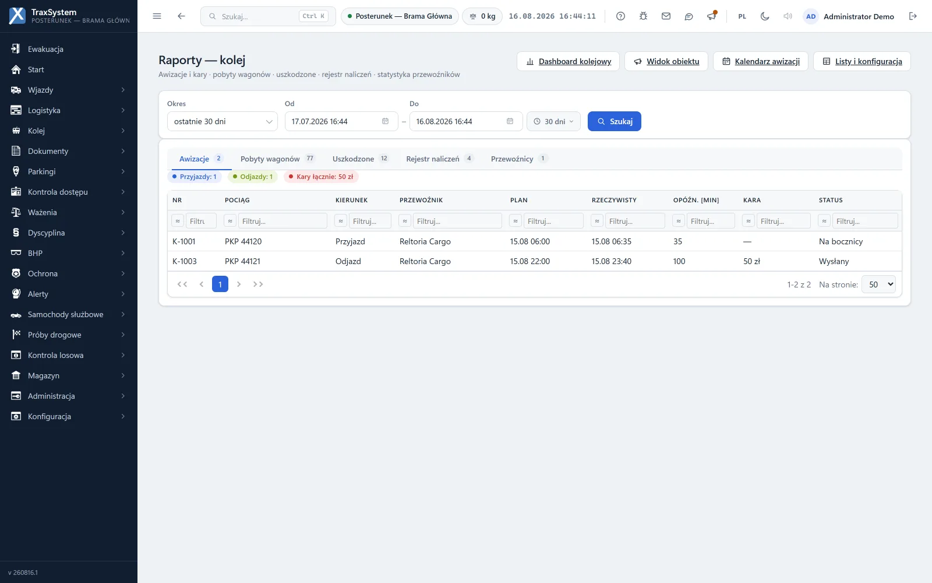Switch to Pobyty wagonów tab
This screenshot has height=583, width=932.
coord(277,159)
